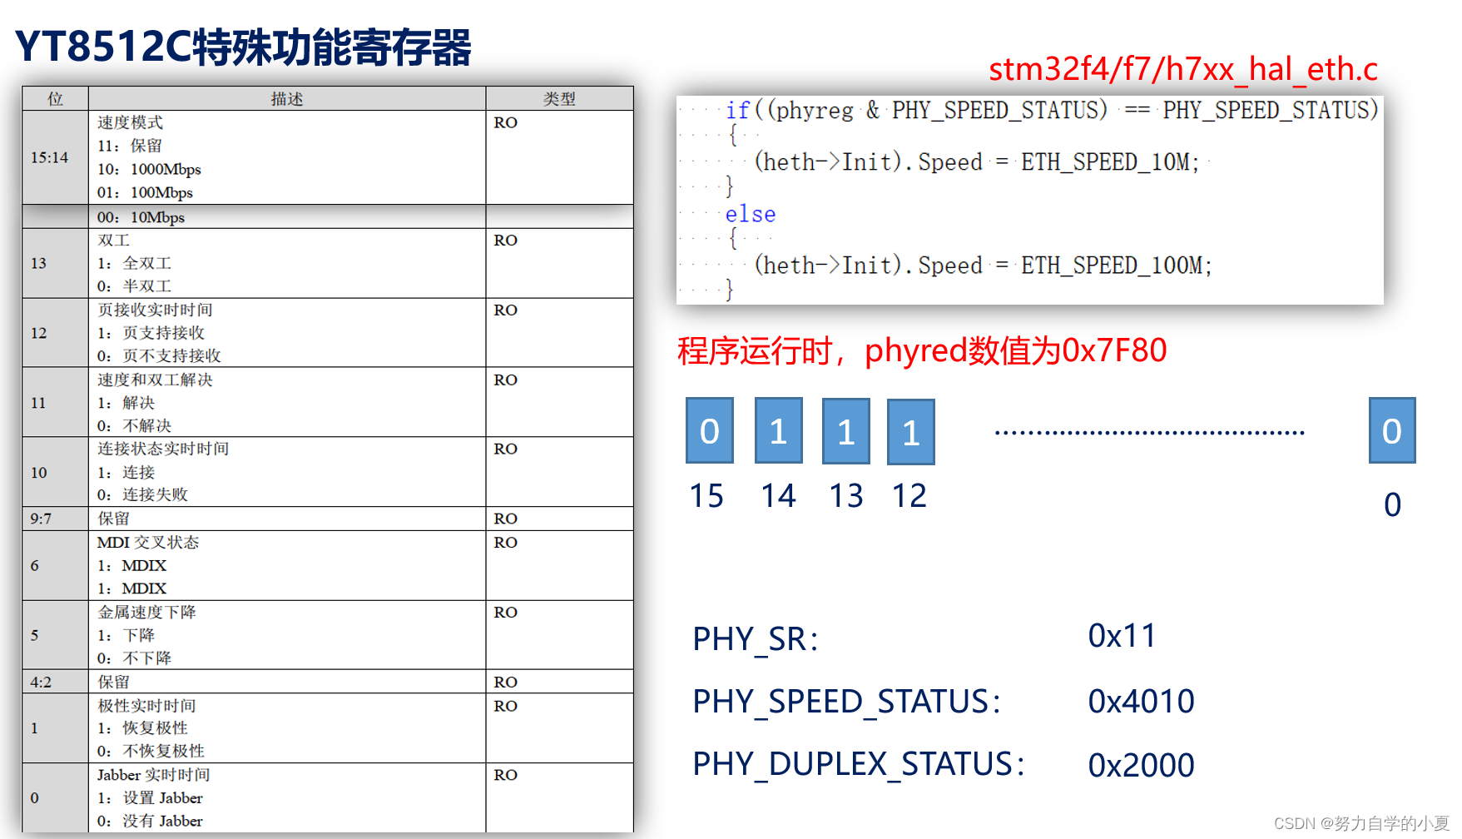1462x839 pixels.
Task: Select the bit 12 box showing 1
Action: point(910,430)
